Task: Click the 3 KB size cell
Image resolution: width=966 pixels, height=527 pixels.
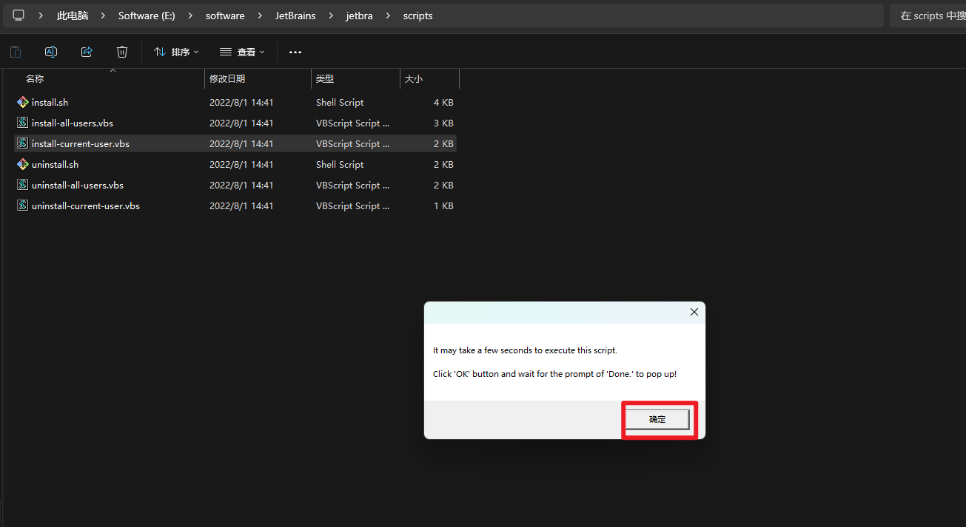Action: coord(443,123)
